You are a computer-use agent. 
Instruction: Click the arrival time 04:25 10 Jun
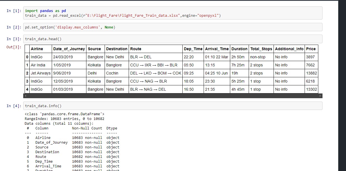coord(217,73)
